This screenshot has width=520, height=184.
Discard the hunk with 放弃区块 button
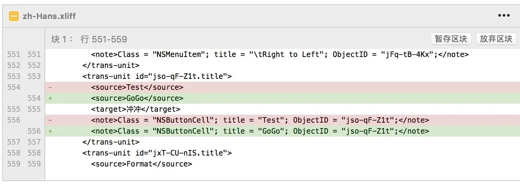[496, 39]
